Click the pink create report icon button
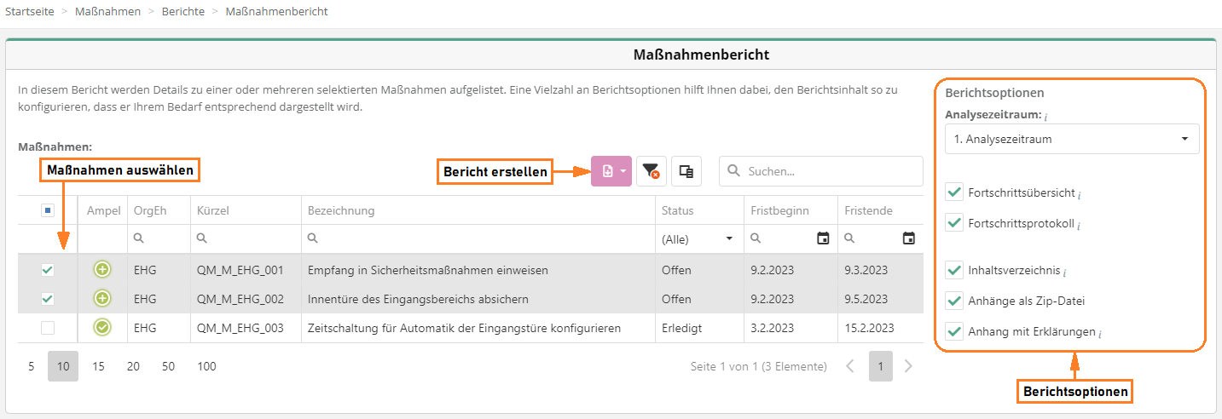1222x419 pixels. (607, 171)
